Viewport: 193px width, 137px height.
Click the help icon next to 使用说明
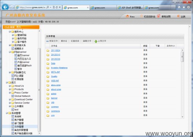pos(159,16)
